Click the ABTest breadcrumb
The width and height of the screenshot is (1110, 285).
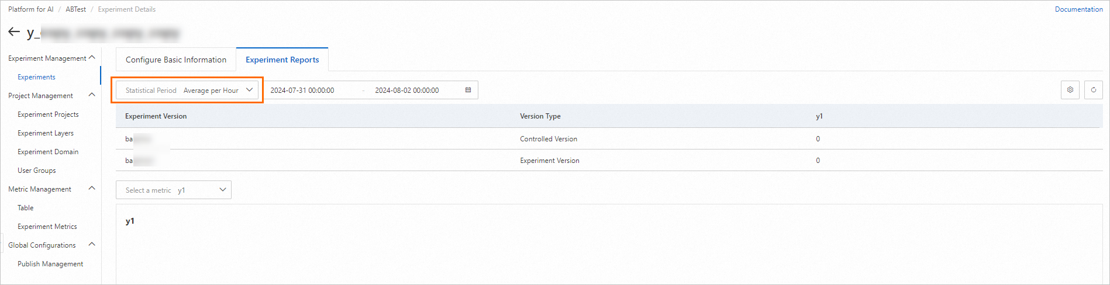[x=76, y=9]
